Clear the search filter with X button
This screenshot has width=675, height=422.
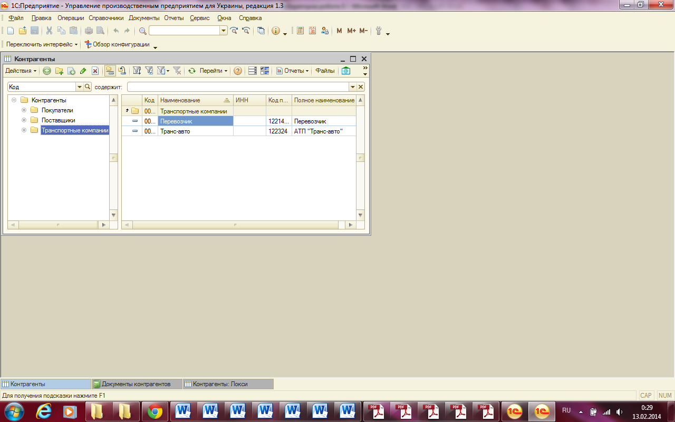361,87
